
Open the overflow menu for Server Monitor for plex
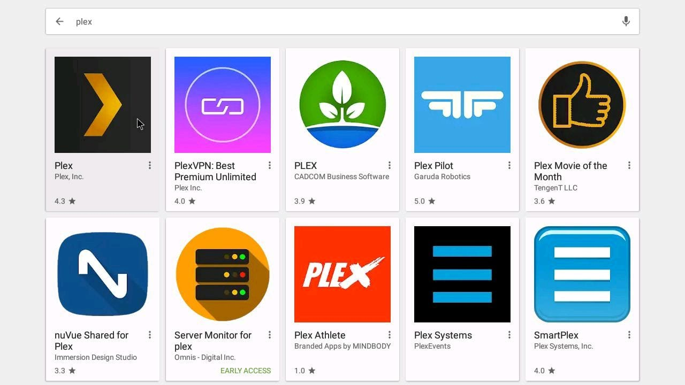pyautogui.click(x=270, y=335)
